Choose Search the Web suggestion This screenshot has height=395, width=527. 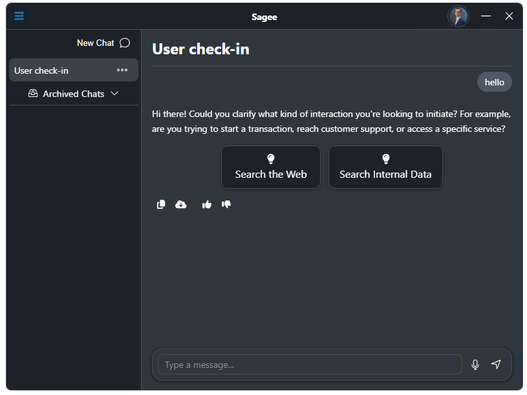(271, 167)
